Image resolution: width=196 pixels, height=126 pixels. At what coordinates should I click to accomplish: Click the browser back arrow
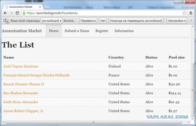(x=5, y=13)
